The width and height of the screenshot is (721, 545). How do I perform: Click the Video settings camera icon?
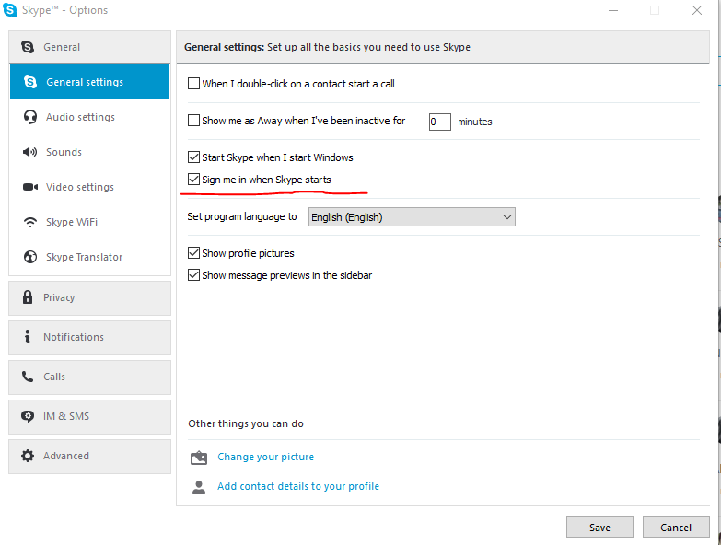(x=30, y=187)
